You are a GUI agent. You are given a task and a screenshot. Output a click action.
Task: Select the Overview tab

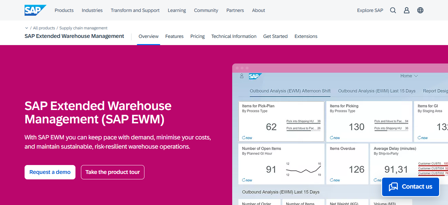pos(149,36)
